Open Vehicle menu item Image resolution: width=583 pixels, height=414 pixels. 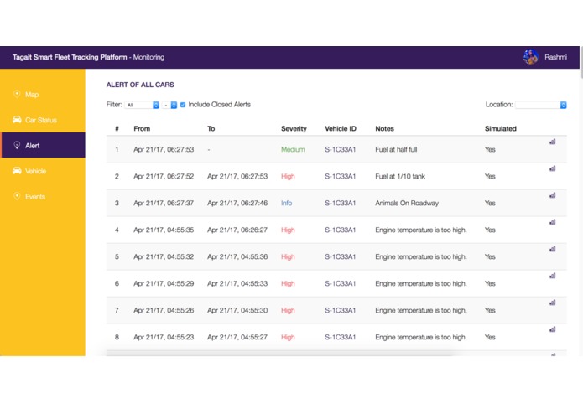43,171
